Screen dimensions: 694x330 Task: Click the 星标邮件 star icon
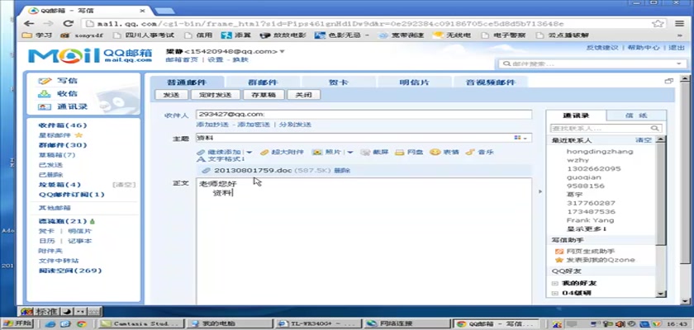tap(78, 135)
